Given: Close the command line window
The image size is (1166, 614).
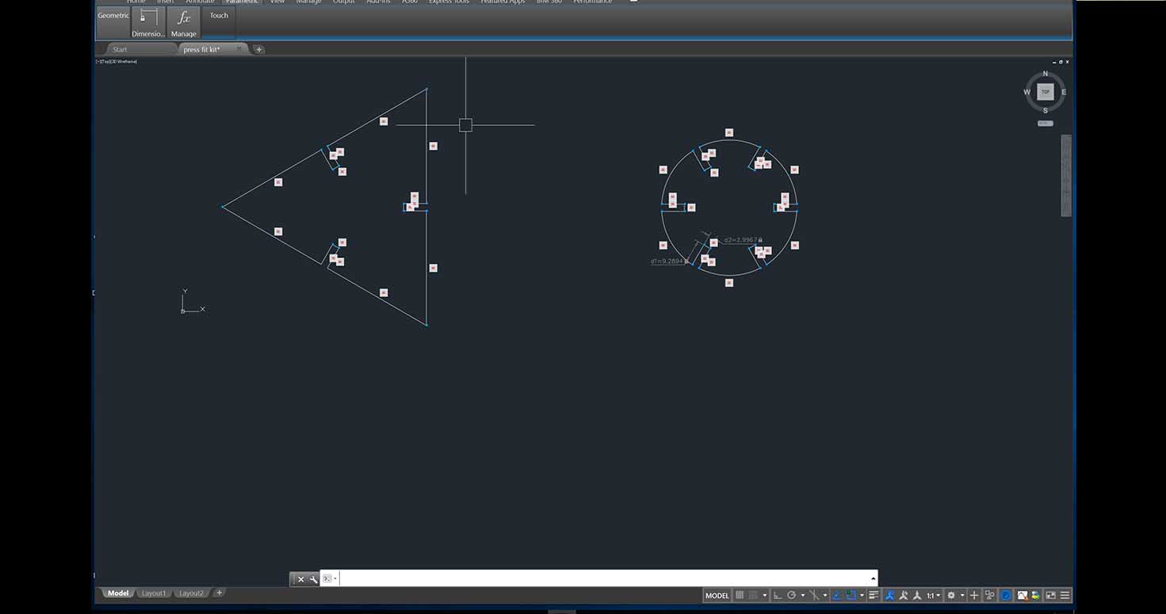Looking at the screenshot, I should pos(300,579).
